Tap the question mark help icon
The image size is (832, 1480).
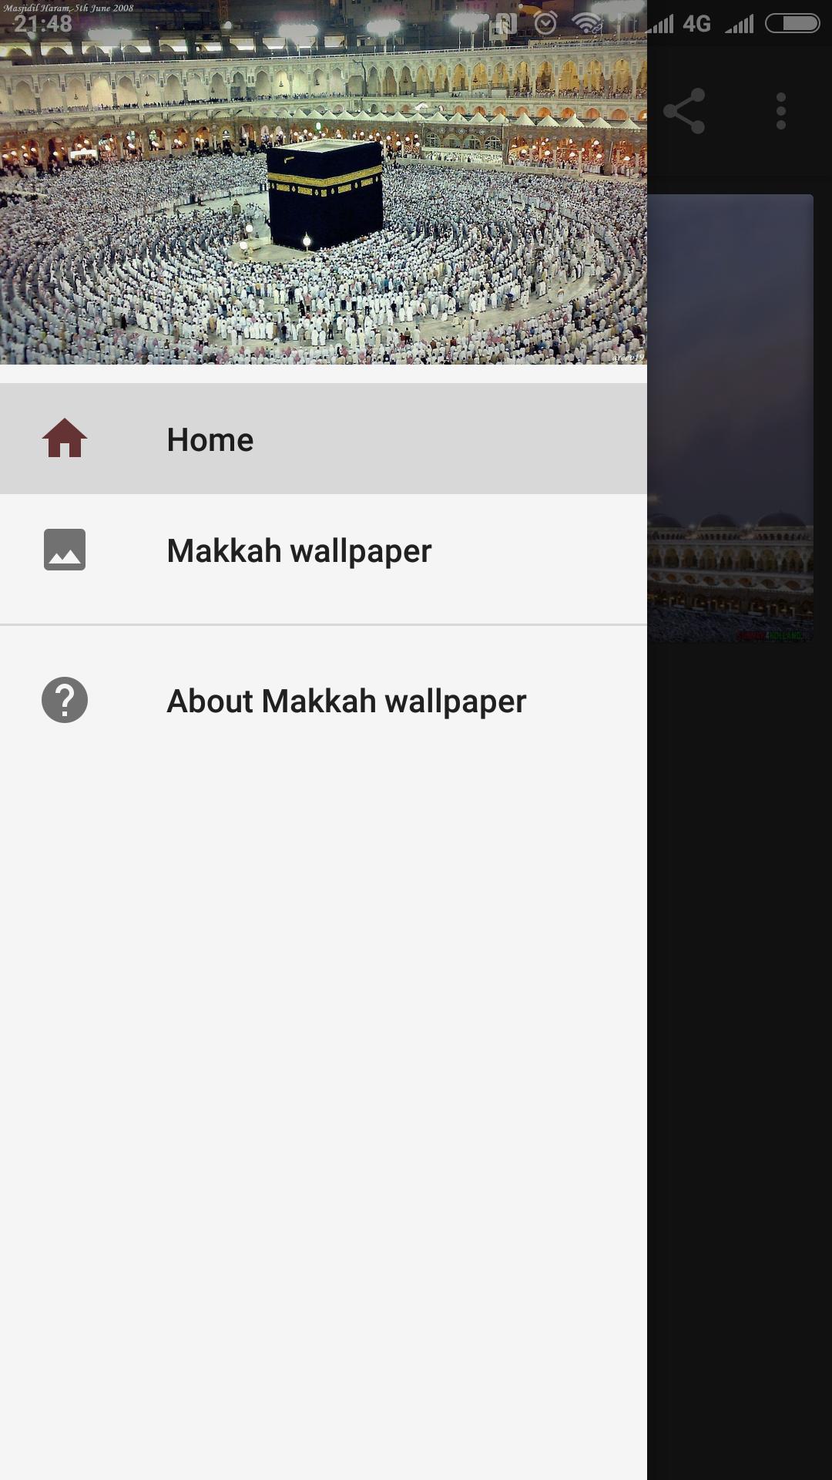[x=65, y=700]
